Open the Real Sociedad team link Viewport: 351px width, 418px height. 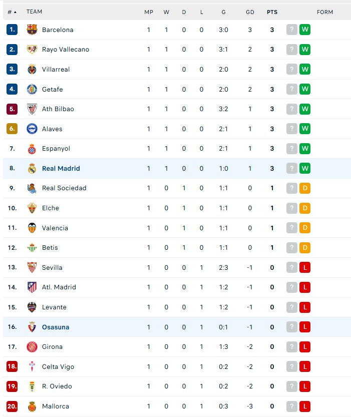(64, 188)
